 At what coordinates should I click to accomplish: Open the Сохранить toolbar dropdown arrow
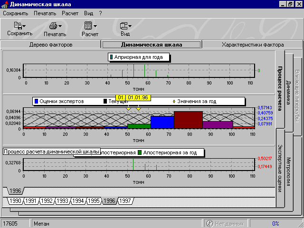pyautogui.click(x=24, y=26)
